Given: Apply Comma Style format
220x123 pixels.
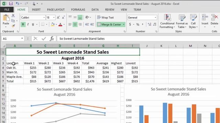Looking at the screenshot, I should click(x=143, y=25).
